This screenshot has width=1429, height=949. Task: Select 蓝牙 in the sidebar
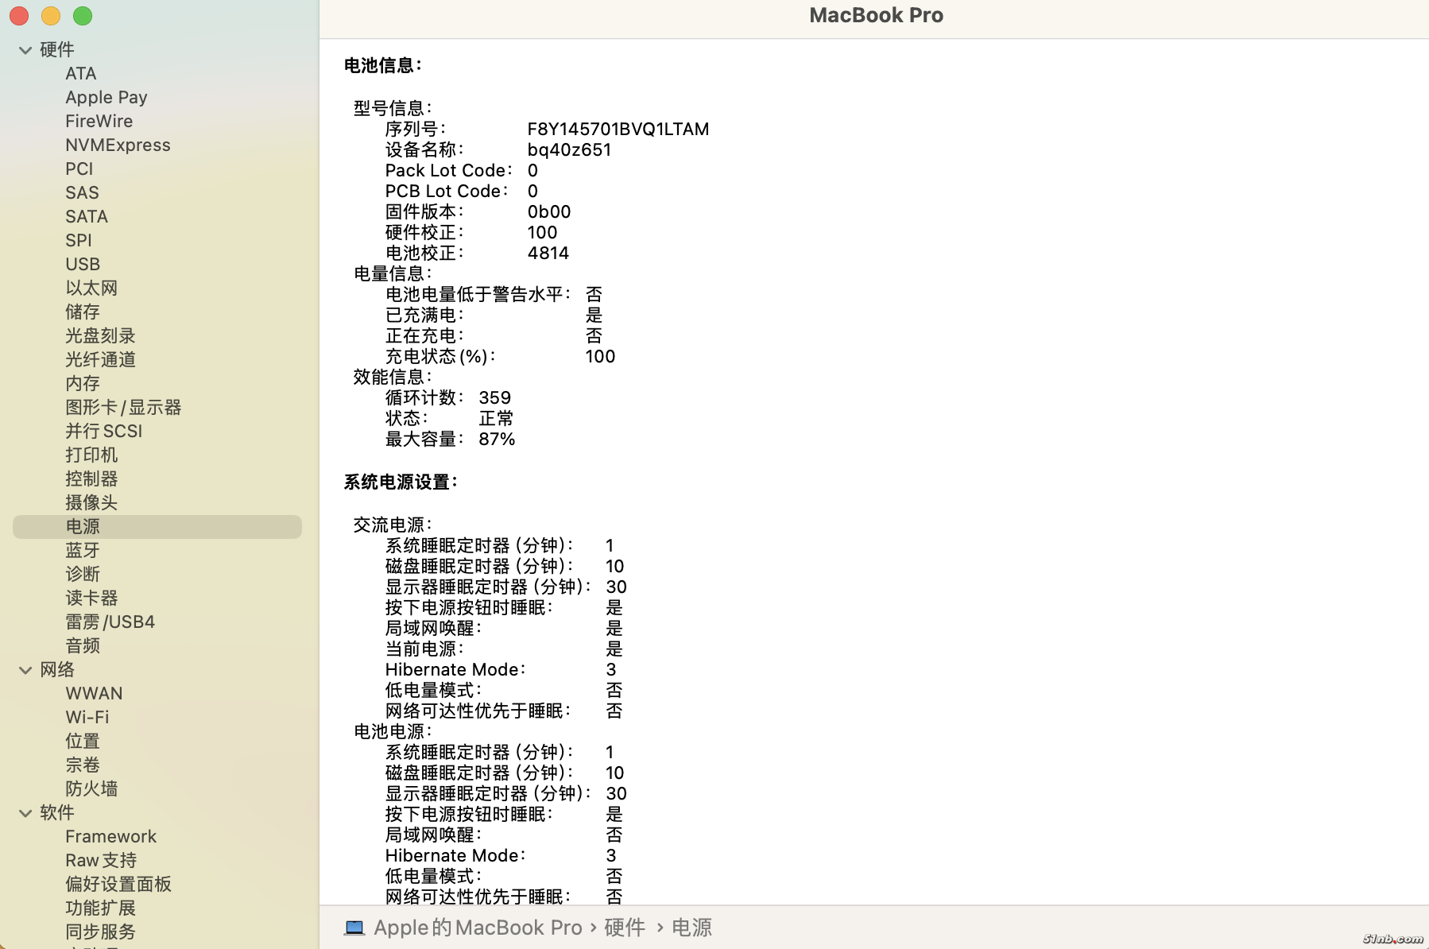(x=83, y=550)
